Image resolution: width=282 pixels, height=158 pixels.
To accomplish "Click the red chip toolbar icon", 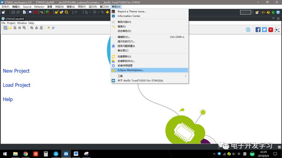I will (36, 12).
